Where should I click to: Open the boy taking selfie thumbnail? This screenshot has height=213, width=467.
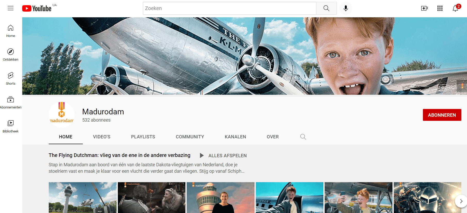(358, 198)
